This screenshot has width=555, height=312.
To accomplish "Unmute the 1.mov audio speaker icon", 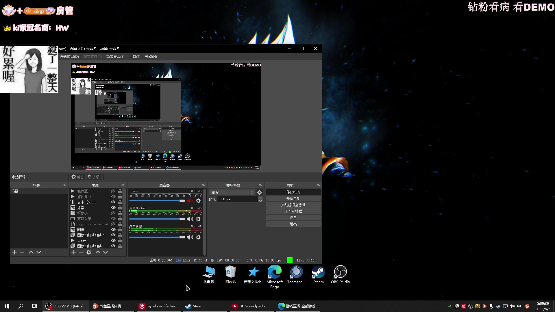I will (x=190, y=201).
